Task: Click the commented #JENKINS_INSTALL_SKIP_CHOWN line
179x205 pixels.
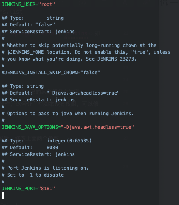Action: 51,73
